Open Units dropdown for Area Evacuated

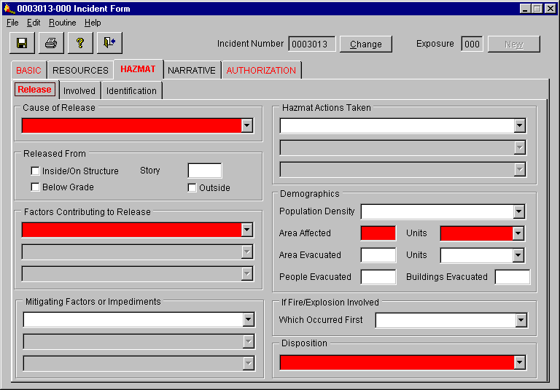[x=518, y=255]
